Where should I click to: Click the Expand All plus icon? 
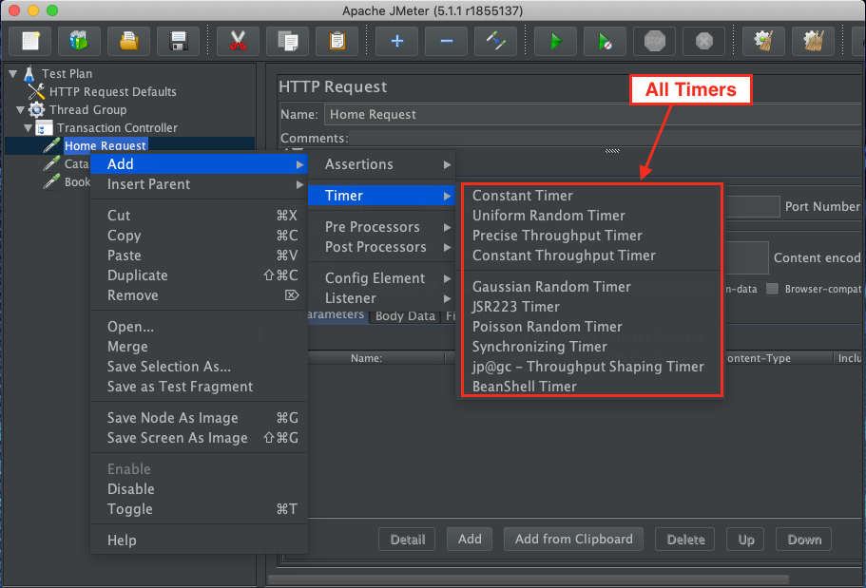[396, 42]
